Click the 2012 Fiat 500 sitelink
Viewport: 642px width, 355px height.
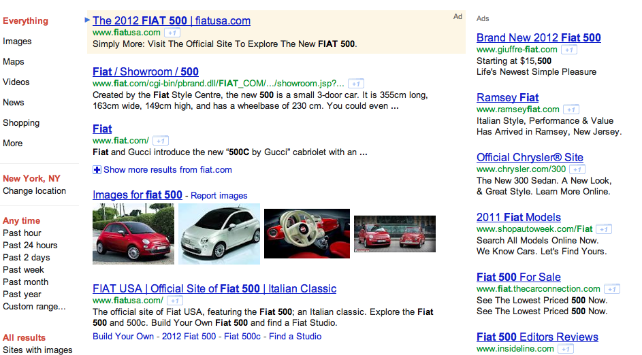(x=189, y=337)
